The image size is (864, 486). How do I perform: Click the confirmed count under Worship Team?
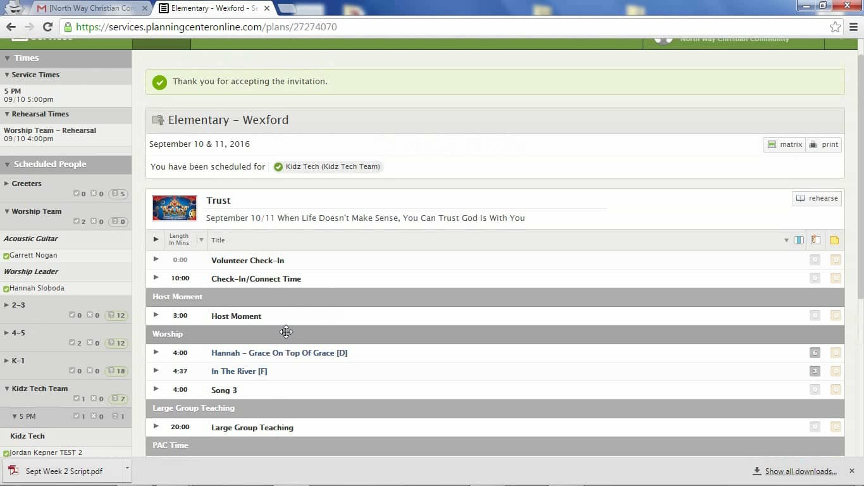[80, 221]
